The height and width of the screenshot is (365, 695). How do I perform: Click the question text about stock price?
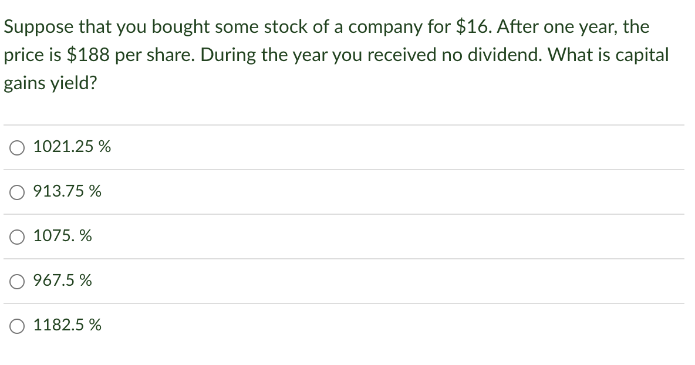pyautogui.click(x=335, y=55)
